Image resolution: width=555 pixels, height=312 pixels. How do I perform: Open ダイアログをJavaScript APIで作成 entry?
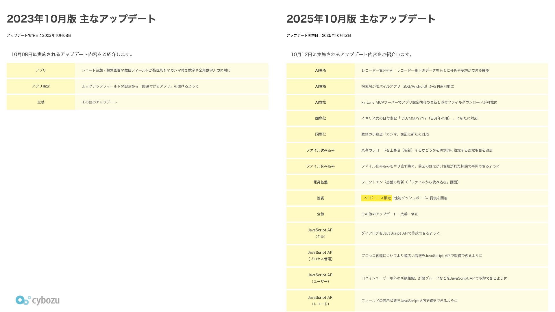400,233
